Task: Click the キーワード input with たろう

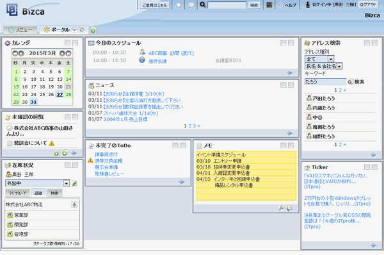Action: [x=325, y=81]
